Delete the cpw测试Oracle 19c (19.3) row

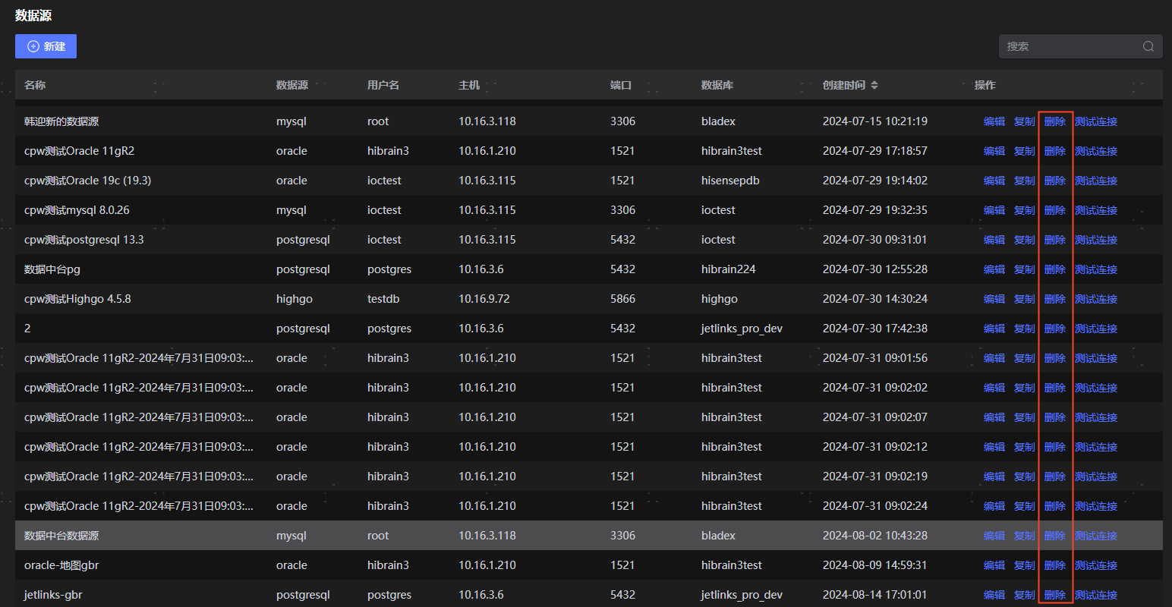click(1054, 181)
